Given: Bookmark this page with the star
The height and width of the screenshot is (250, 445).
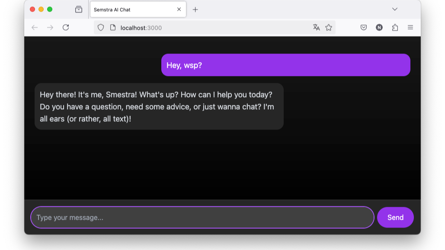Looking at the screenshot, I should coord(329,28).
